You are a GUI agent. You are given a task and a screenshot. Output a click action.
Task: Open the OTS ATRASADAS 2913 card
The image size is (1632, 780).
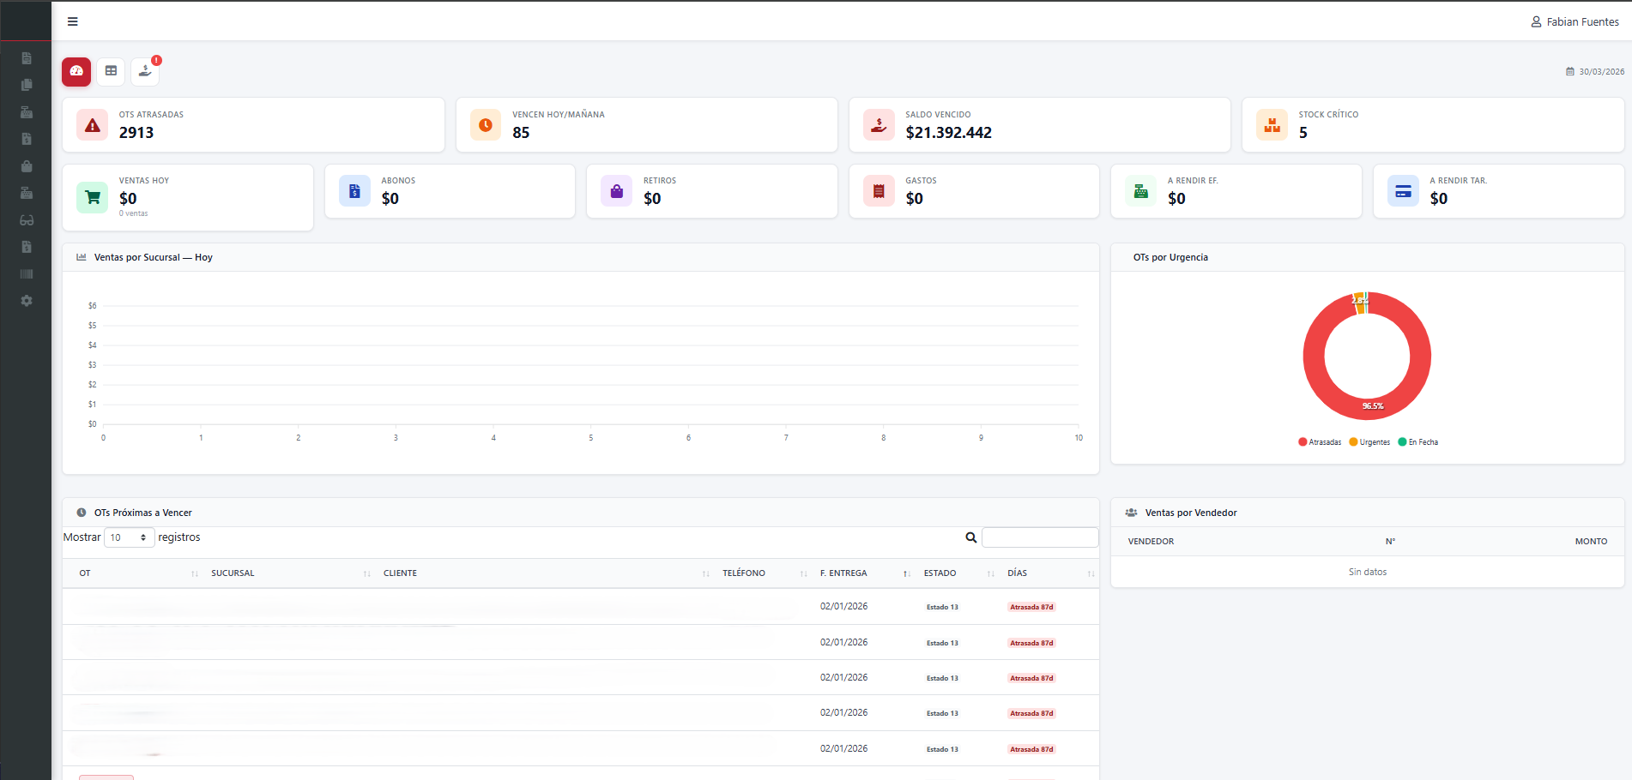tap(253, 124)
